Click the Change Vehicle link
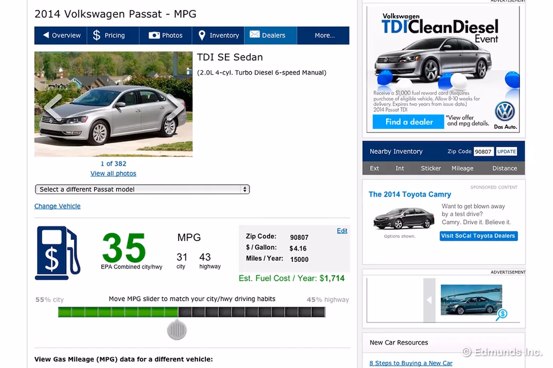This screenshot has height=368, width=553. click(57, 206)
